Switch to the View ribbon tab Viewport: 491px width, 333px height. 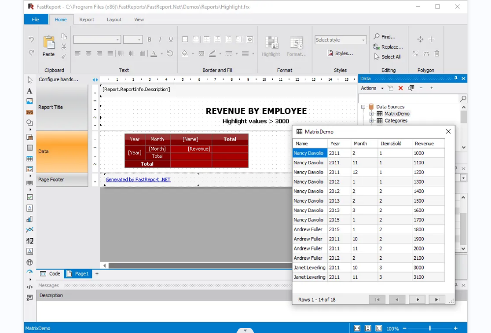tap(139, 19)
